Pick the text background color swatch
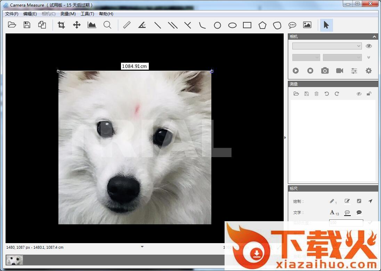The image size is (381, 271). pyautogui.click(x=359, y=212)
